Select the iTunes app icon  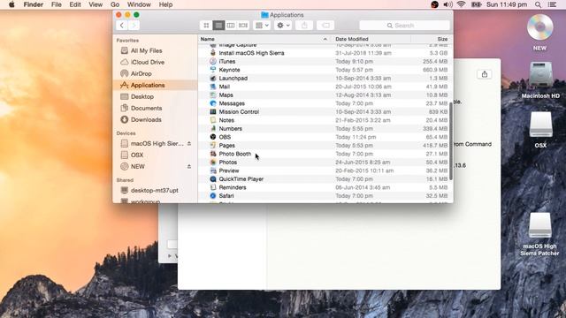tap(213, 61)
